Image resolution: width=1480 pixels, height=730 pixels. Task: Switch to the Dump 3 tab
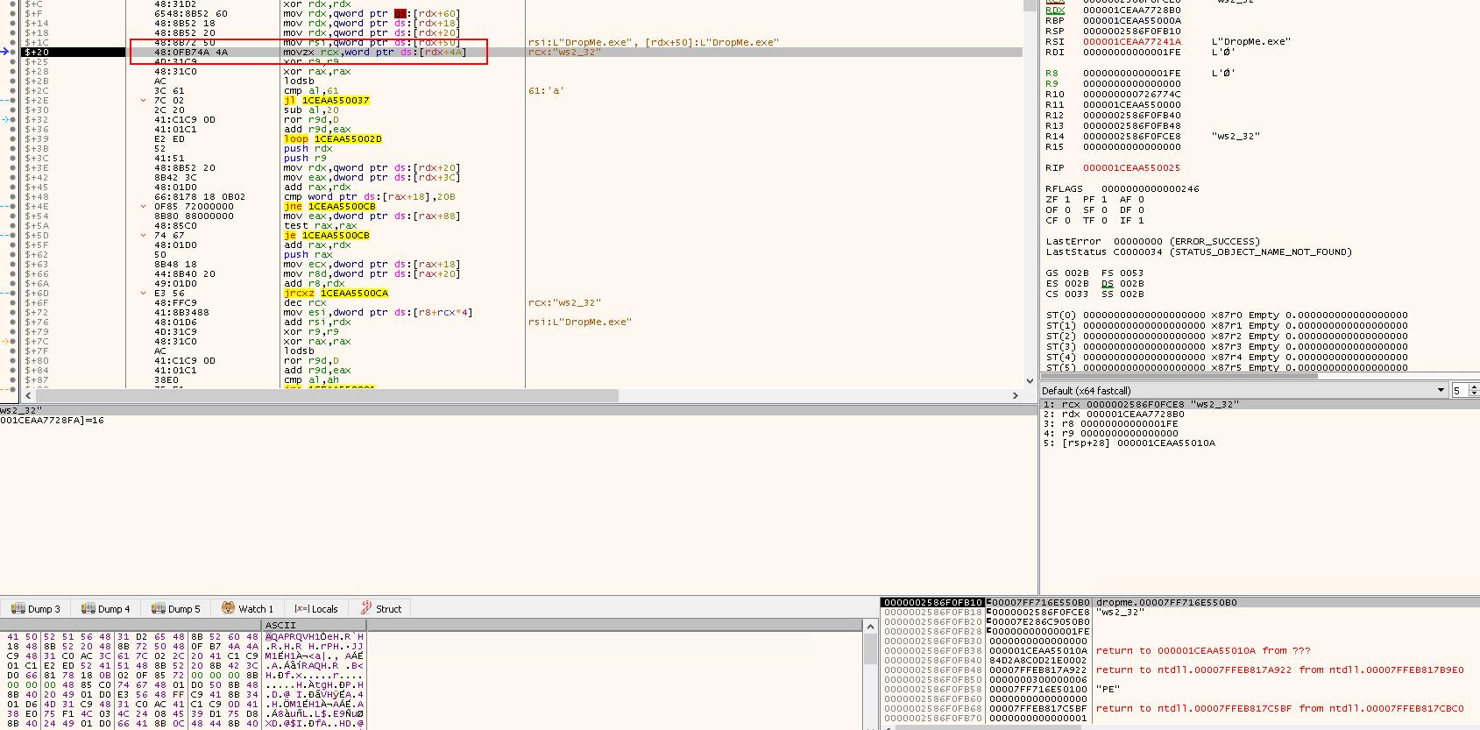click(36, 609)
